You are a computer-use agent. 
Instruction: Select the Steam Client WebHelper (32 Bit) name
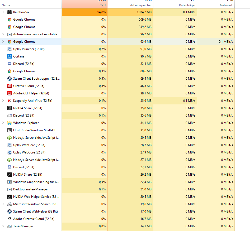click(x=35, y=211)
